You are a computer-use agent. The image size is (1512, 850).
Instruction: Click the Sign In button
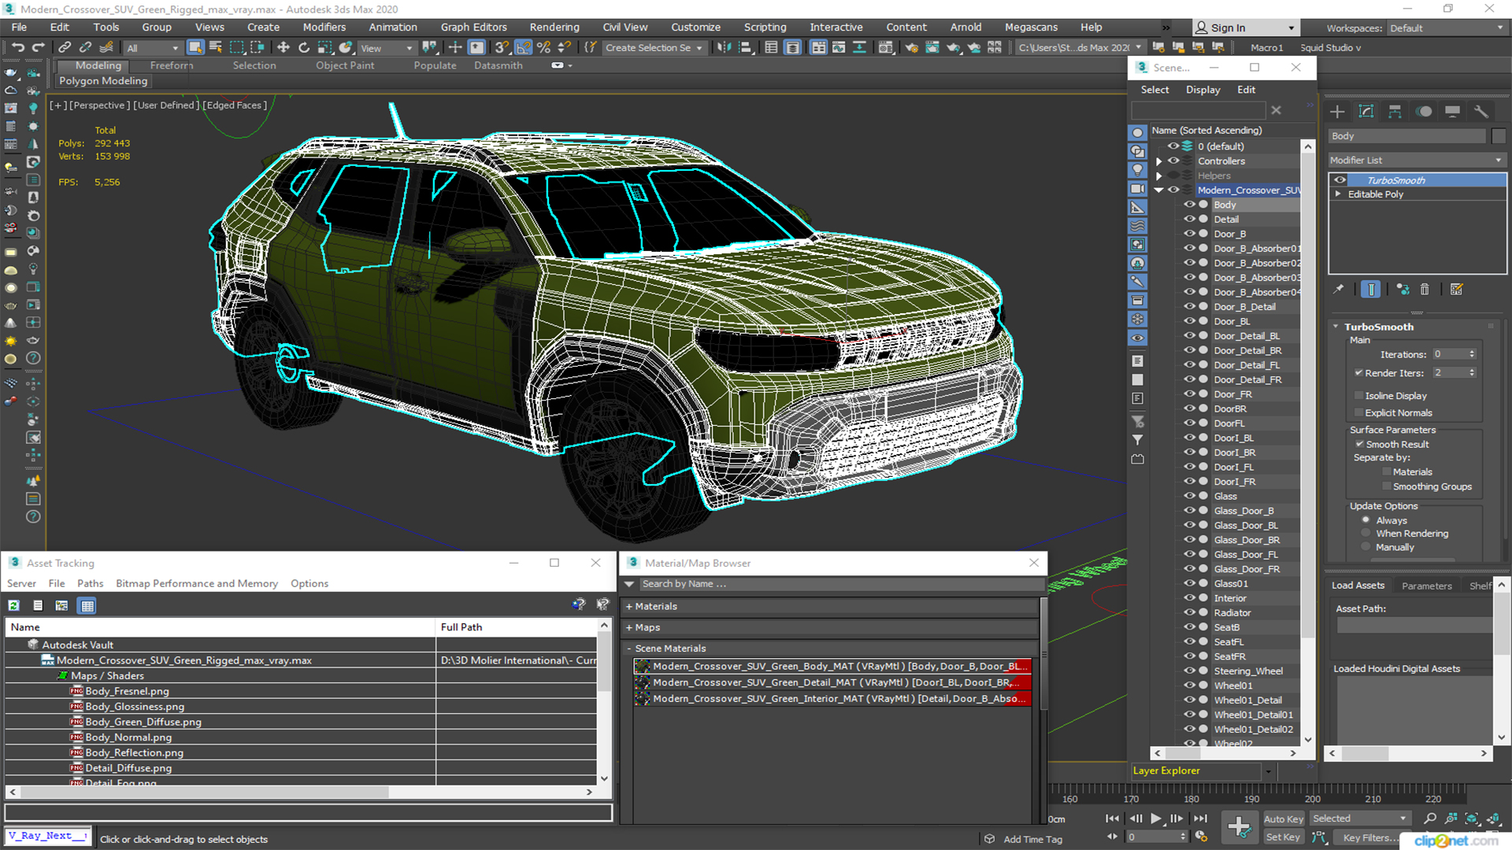[1244, 28]
